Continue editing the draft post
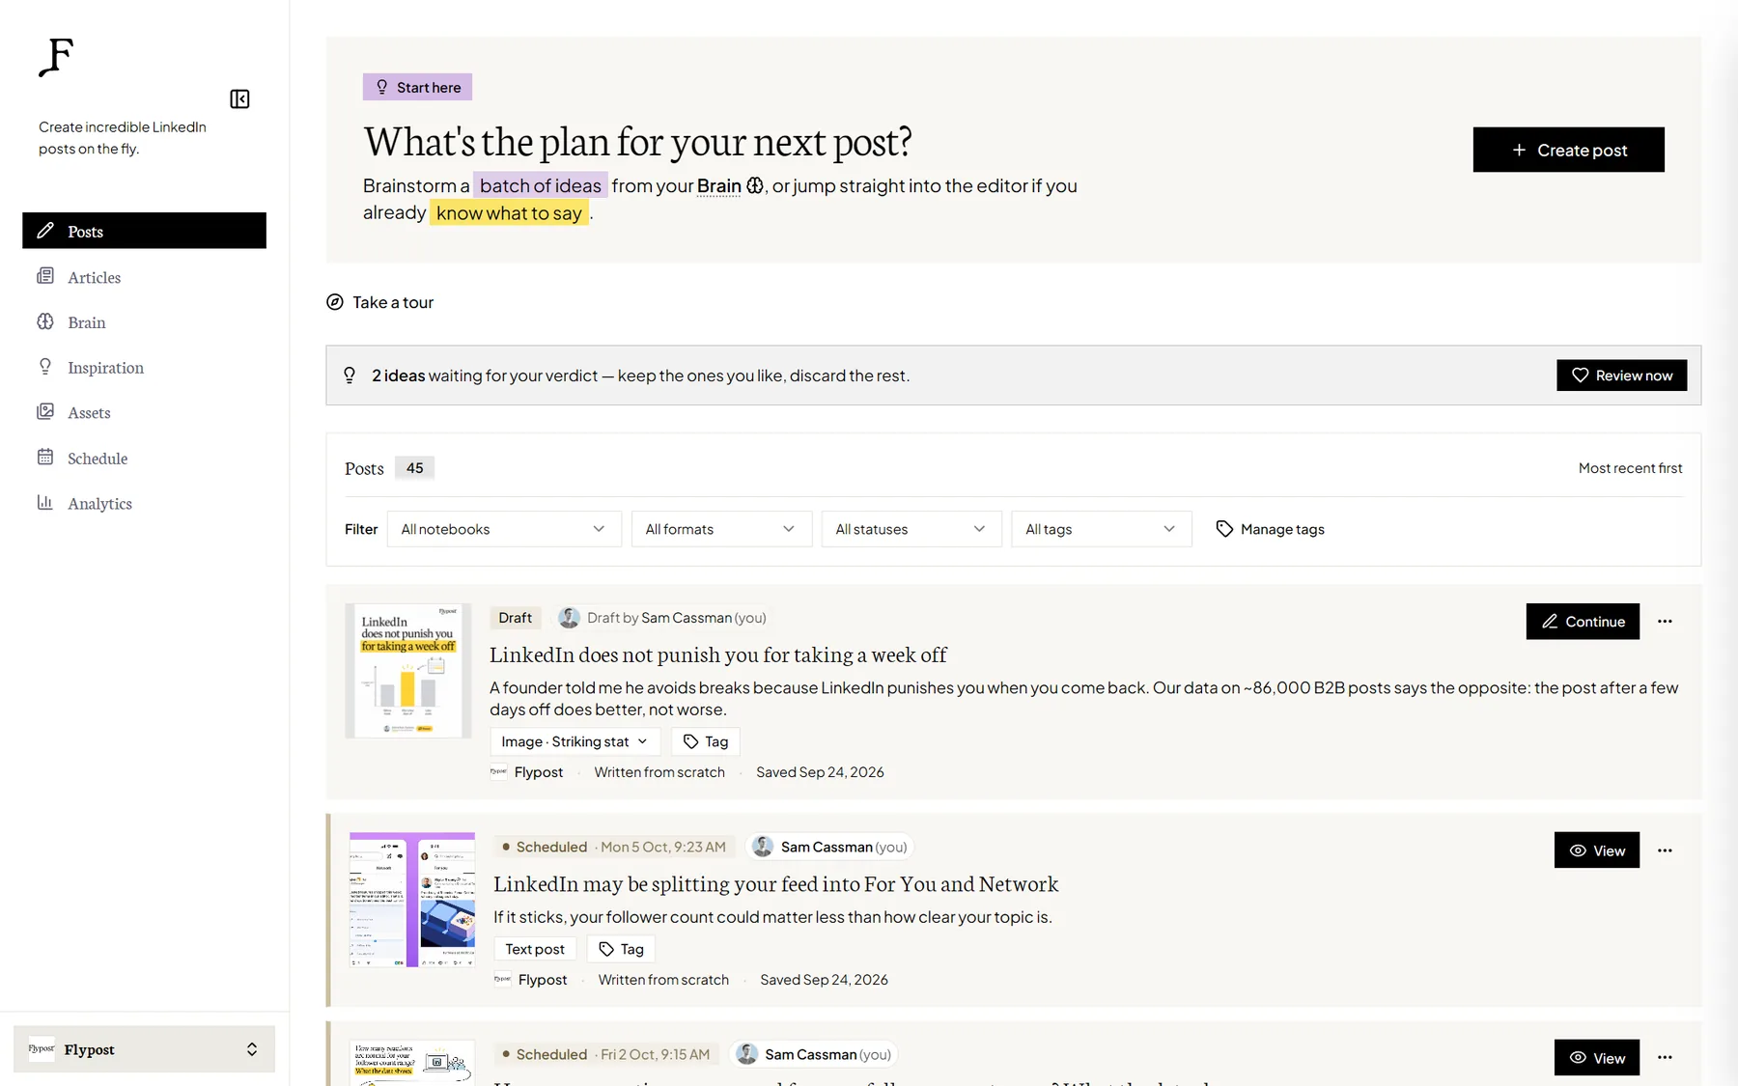The height and width of the screenshot is (1086, 1738). (x=1583, y=622)
